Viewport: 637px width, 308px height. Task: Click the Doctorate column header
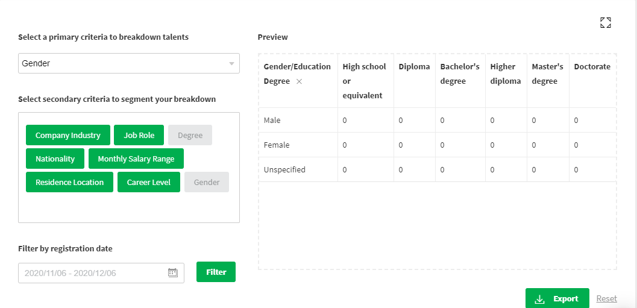tap(592, 66)
